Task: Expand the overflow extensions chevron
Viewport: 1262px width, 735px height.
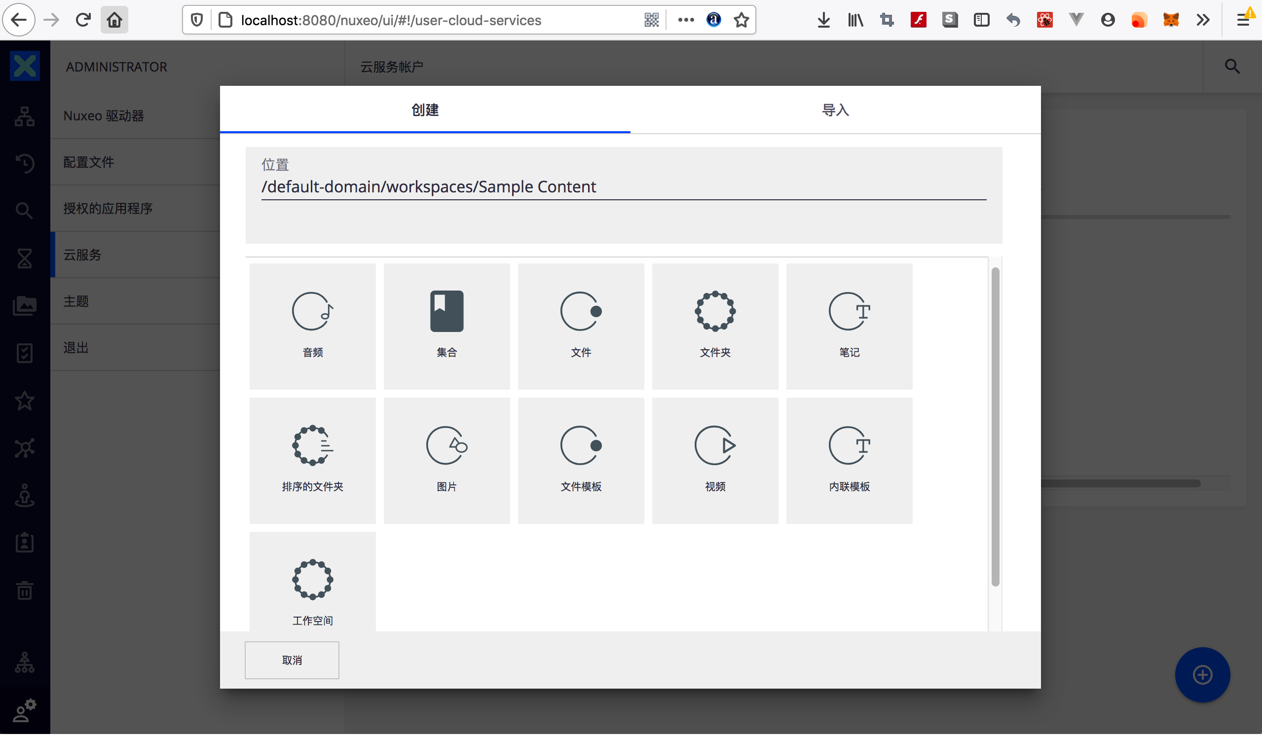Action: (x=1203, y=20)
